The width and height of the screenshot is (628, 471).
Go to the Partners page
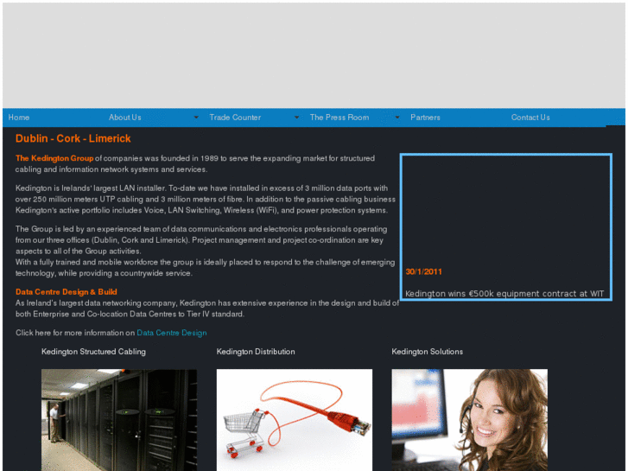[x=425, y=118]
